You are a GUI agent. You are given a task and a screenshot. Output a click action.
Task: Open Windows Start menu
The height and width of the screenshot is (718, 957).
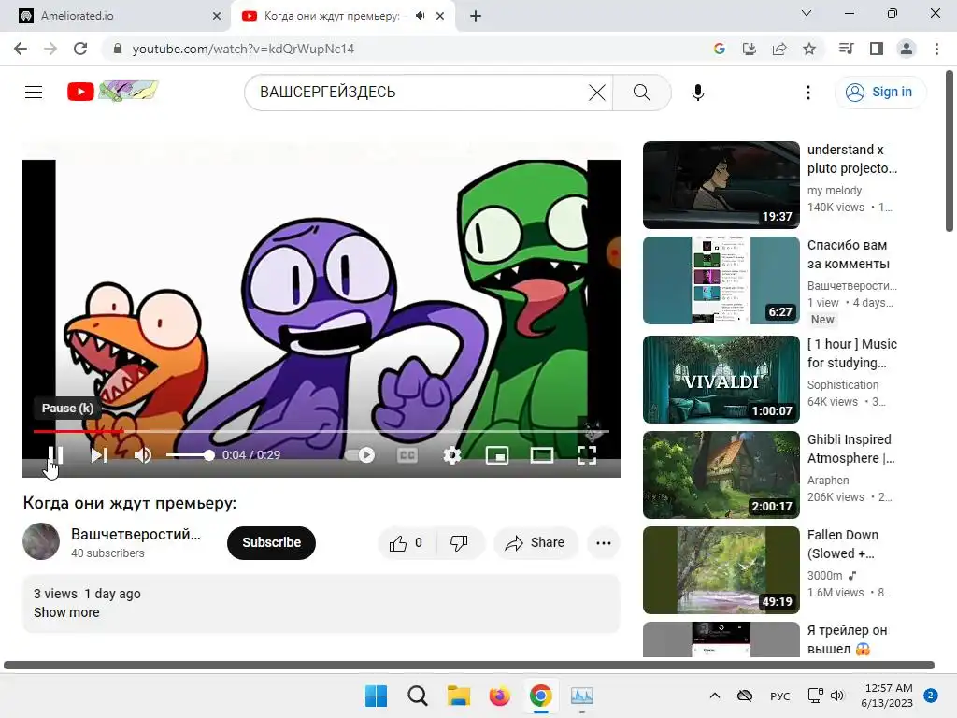pyautogui.click(x=376, y=696)
